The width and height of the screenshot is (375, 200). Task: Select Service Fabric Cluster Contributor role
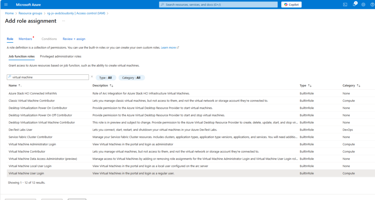click(x=30, y=137)
